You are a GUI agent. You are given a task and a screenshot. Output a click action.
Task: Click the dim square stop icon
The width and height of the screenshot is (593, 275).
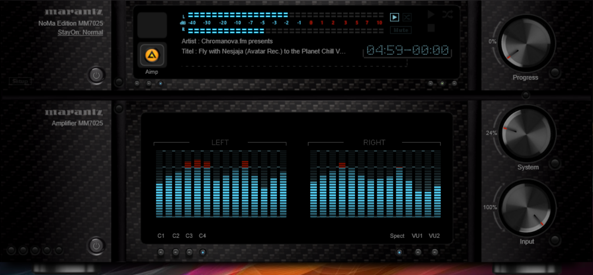point(431,28)
